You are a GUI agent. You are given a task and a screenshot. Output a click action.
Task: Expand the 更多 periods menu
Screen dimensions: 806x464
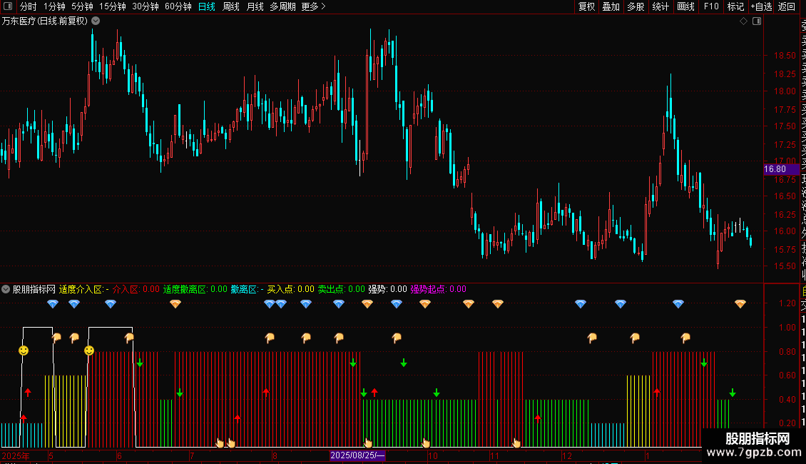313,6
